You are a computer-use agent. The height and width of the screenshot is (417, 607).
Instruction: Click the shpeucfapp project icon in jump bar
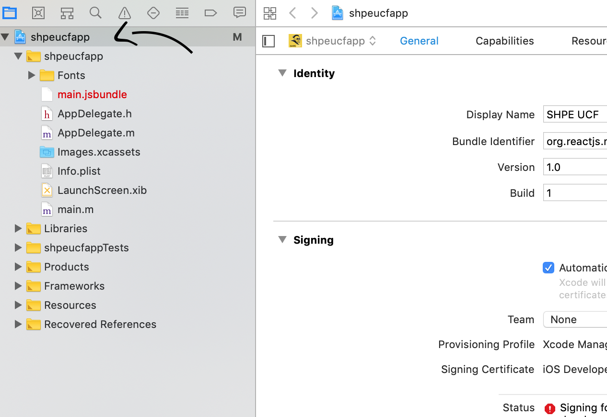[338, 13]
